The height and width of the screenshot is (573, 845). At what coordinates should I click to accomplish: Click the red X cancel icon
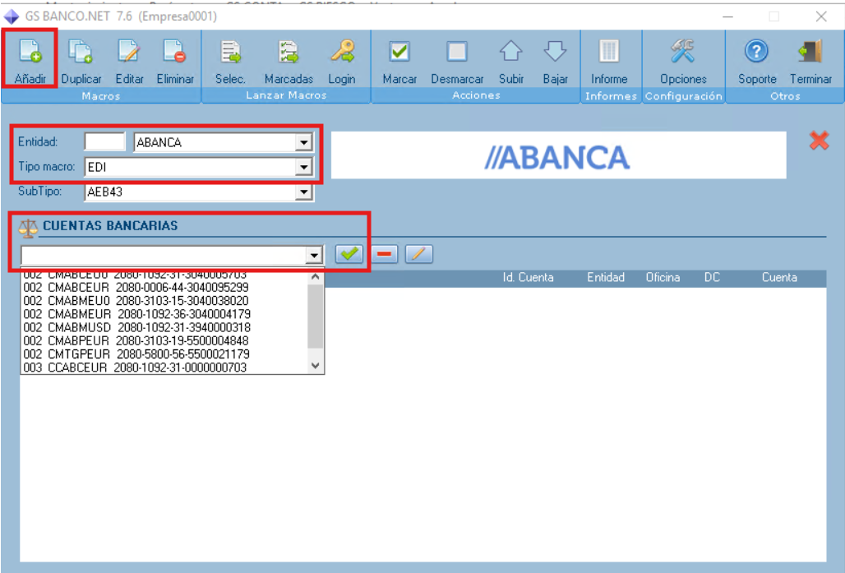click(820, 141)
